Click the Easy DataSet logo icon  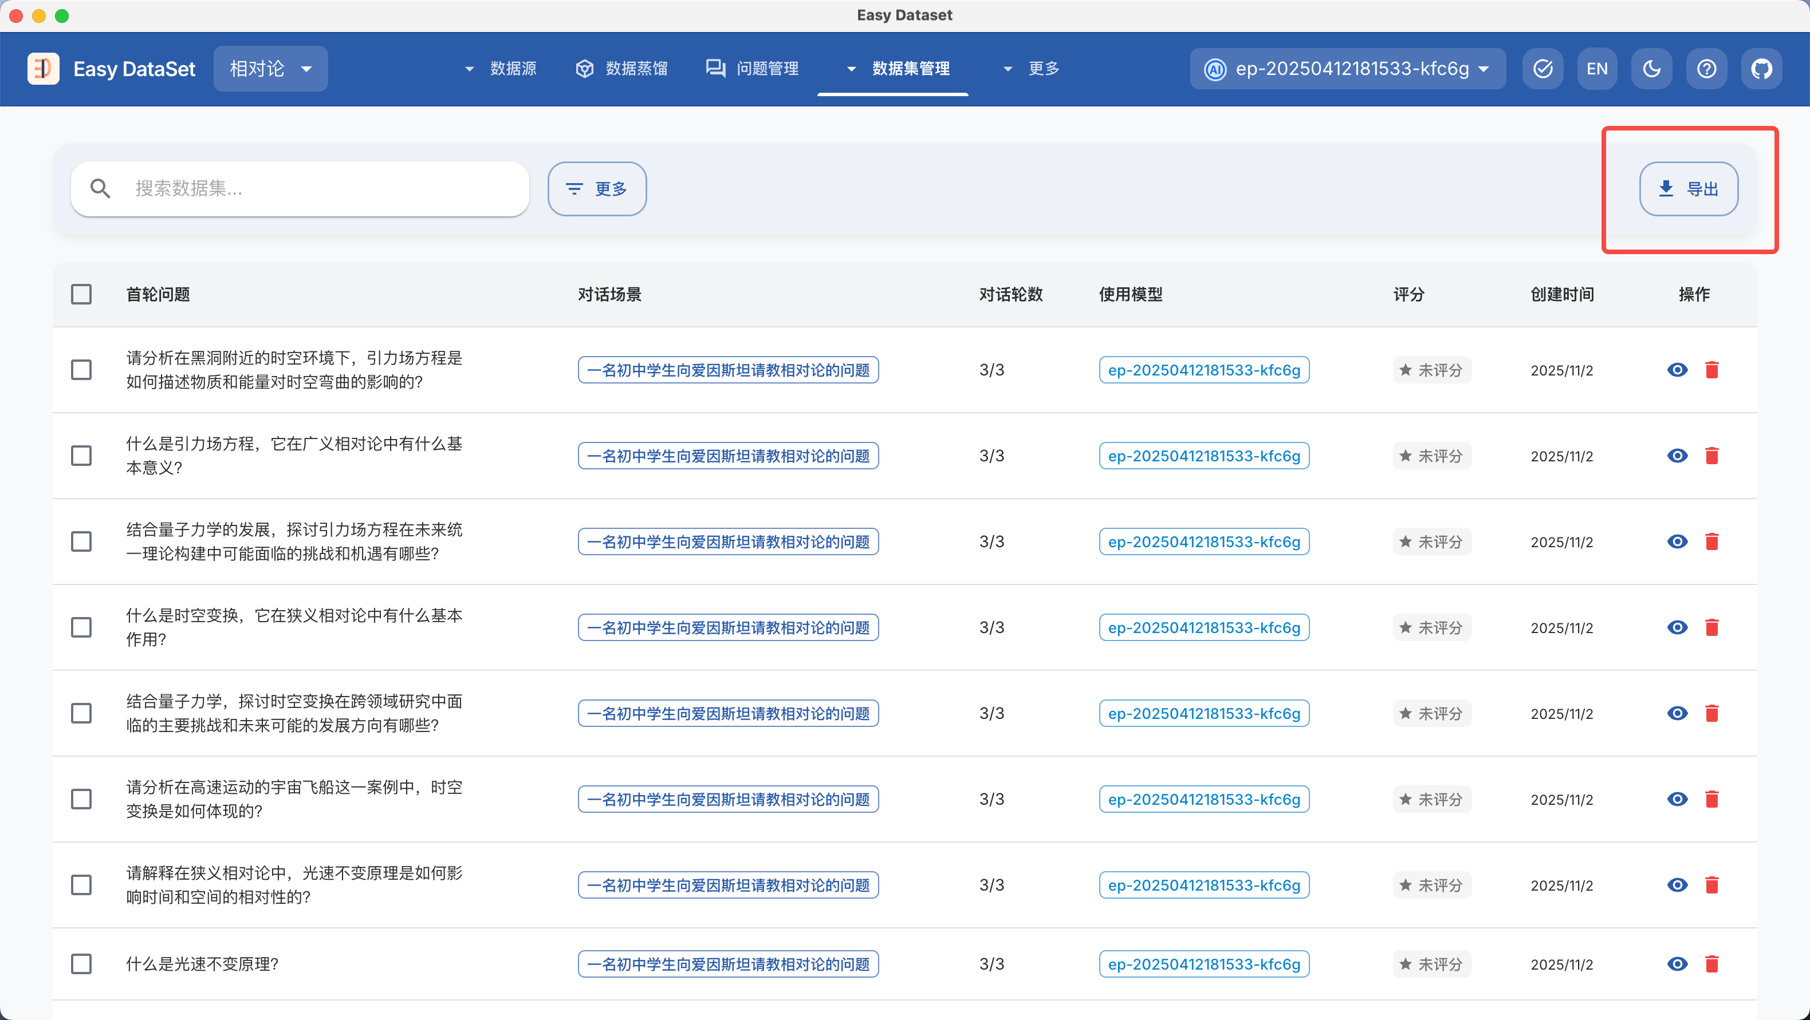pyautogui.click(x=43, y=69)
